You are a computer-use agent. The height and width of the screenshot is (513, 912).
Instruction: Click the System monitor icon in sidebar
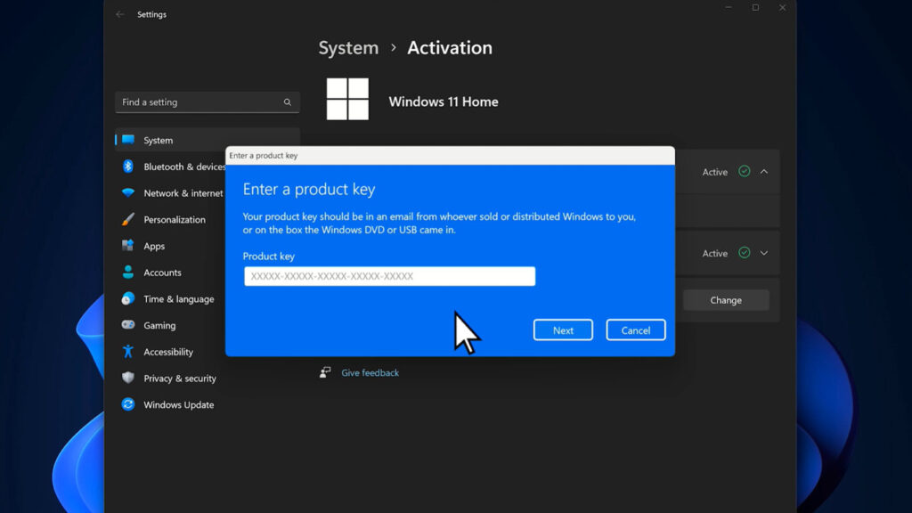coord(128,140)
